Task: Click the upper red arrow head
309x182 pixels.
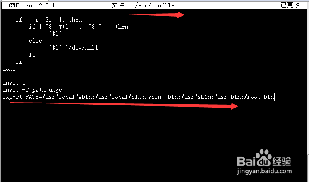Action: click(x=180, y=15)
